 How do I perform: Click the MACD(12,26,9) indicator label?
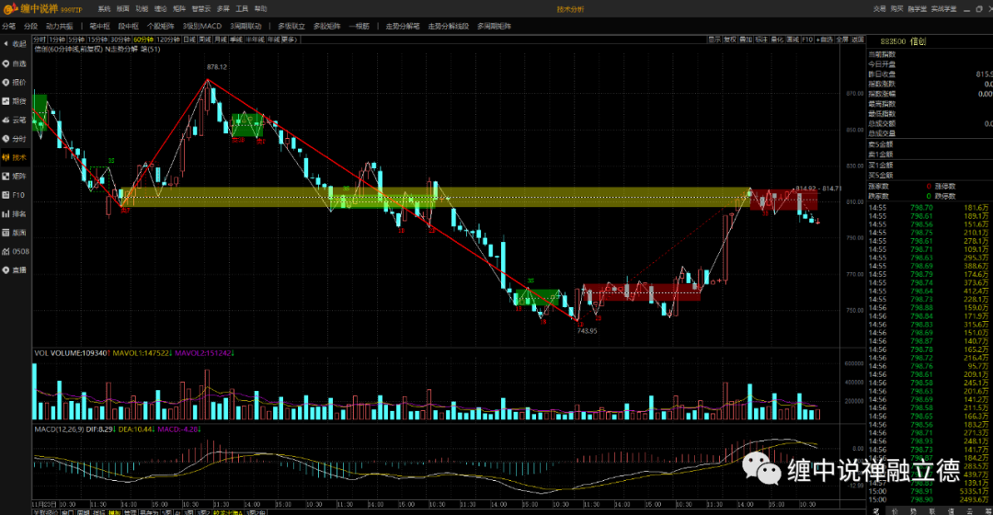tap(58, 429)
